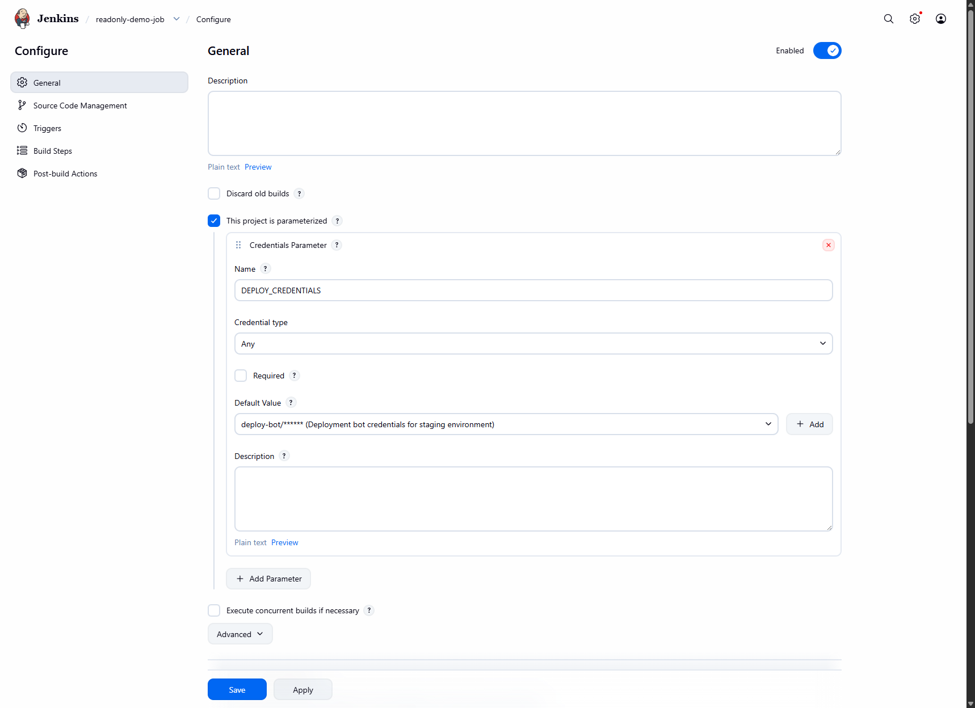Open help for Discard old builds

(300, 193)
